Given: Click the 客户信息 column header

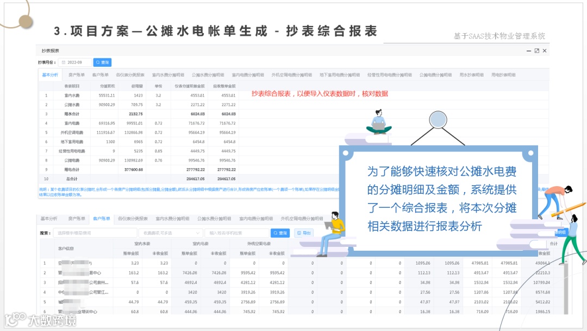Looking at the screenshot, I should 66,249.
